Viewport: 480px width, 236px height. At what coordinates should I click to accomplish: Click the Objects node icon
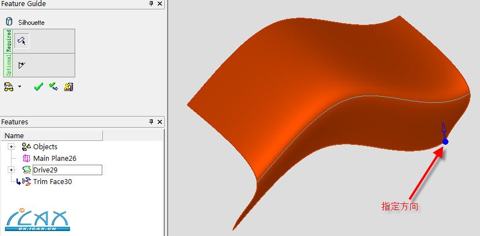pos(27,147)
